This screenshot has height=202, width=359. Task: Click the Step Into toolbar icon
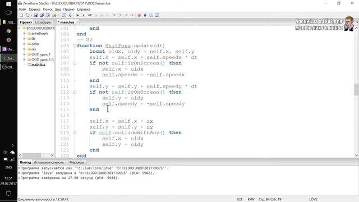[x=114, y=15]
